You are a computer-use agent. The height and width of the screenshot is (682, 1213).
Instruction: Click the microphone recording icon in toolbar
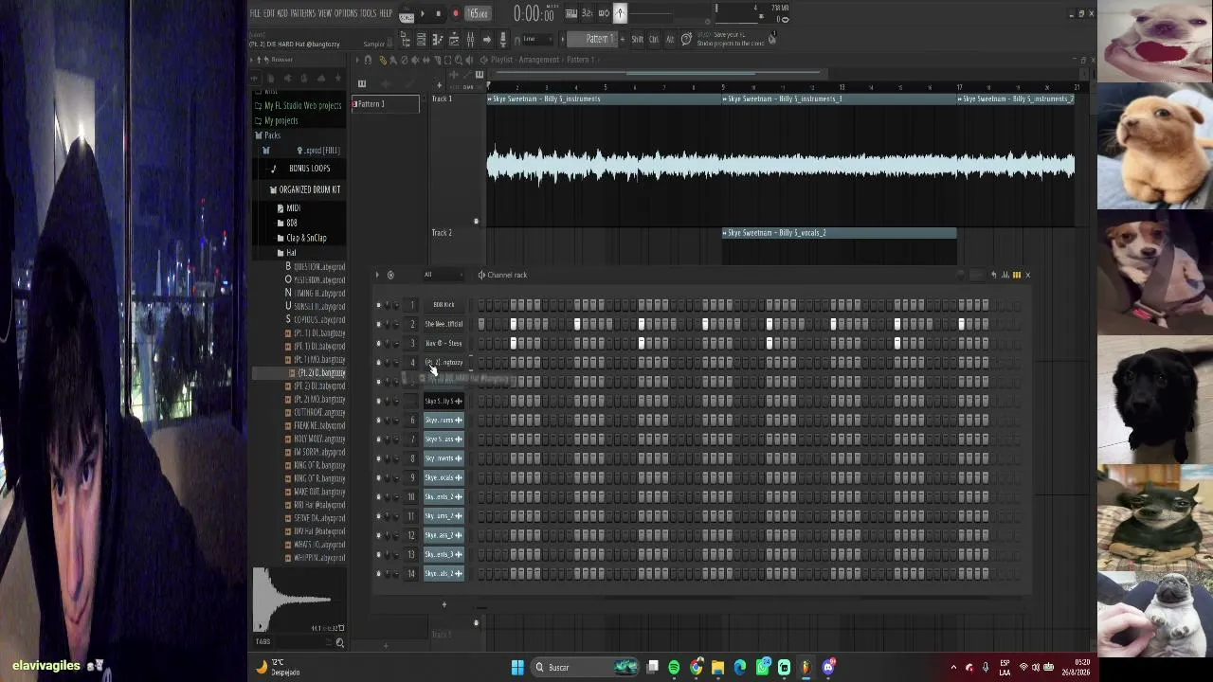tap(502, 39)
